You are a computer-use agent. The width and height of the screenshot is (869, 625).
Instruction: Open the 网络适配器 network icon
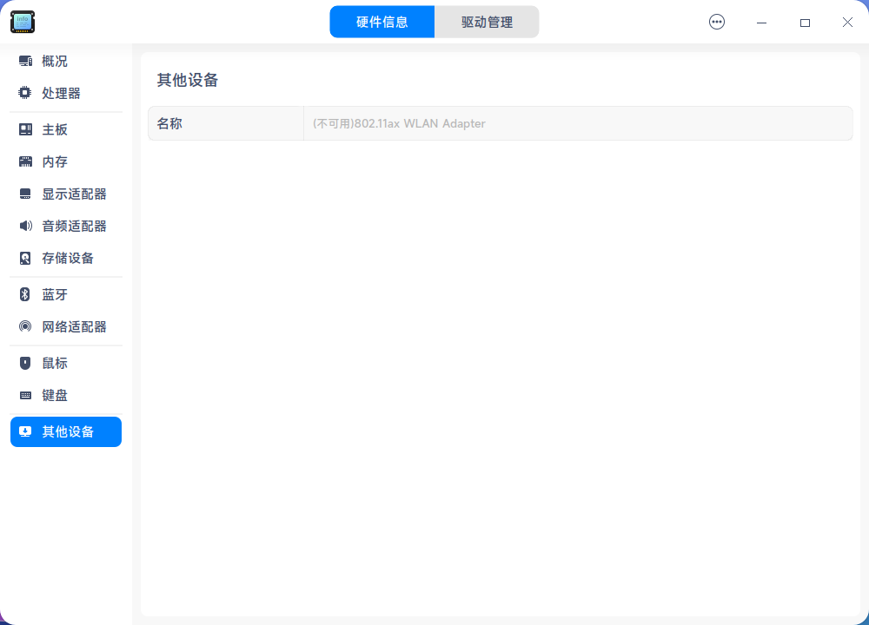coord(24,326)
